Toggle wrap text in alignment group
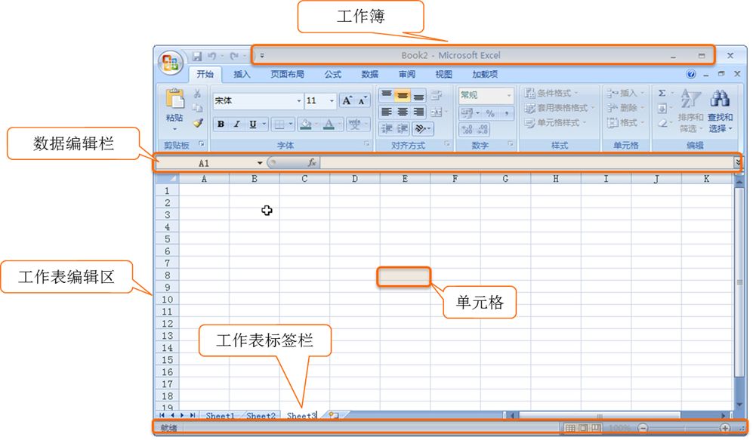Viewport: 753px width, 440px height. pyautogui.click(x=436, y=95)
